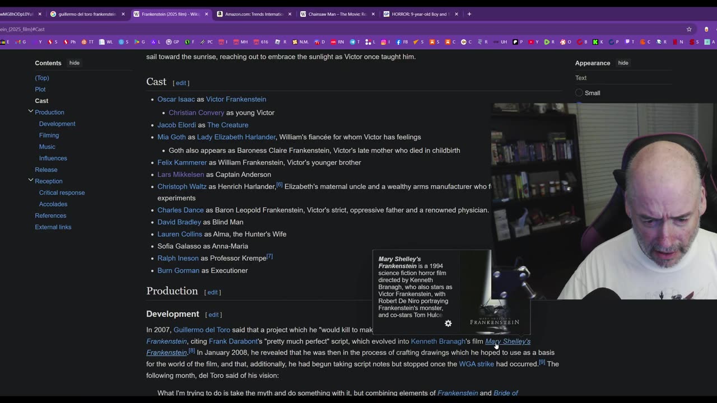The width and height of the screenshot is (717, 403).
Task: Open the Christoph Waltz article link
Action: pos(182,186)
